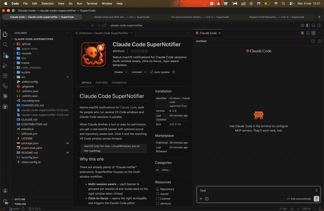
Task: Open the Claude Code hyperlink in description
Action: [x=128, y=107]
